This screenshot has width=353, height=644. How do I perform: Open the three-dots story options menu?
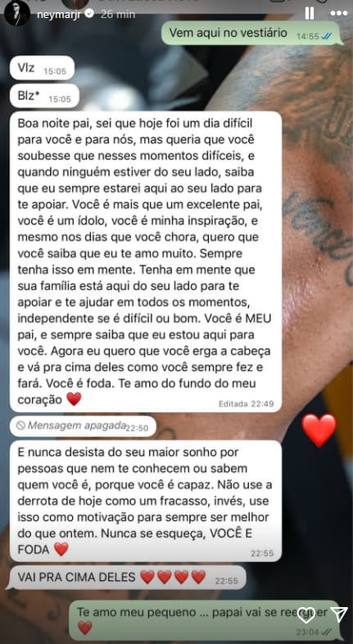click(x=339, y=14)
